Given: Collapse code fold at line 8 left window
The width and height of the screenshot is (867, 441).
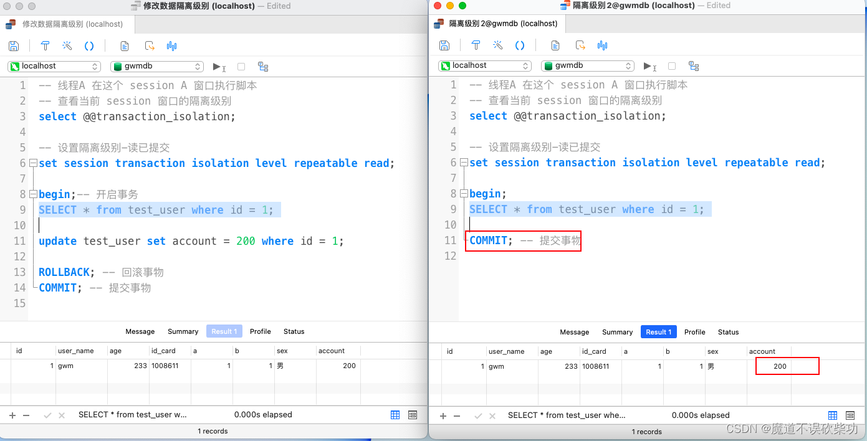Looking at the screenshot, I should [33, 194].
